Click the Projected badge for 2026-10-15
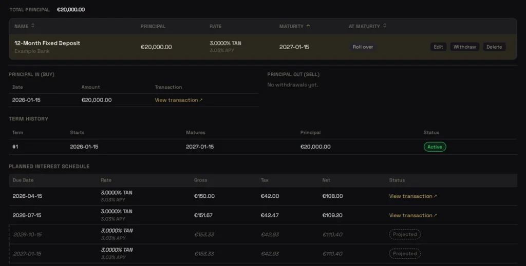526x266 pixels. (405, 234)
